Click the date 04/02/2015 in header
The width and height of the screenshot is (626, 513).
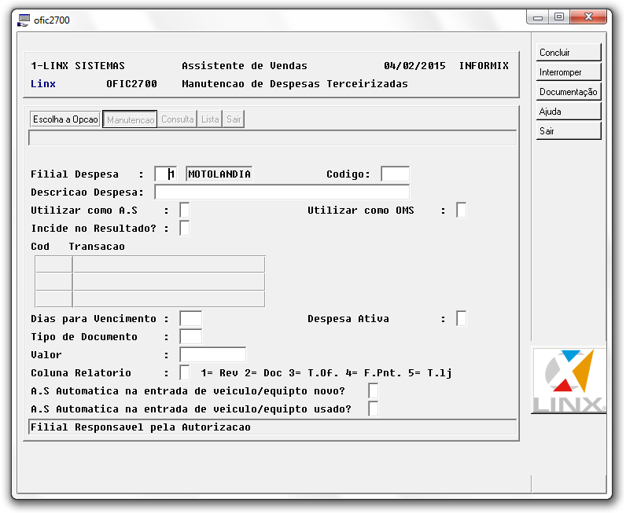(x=414, y=66)
